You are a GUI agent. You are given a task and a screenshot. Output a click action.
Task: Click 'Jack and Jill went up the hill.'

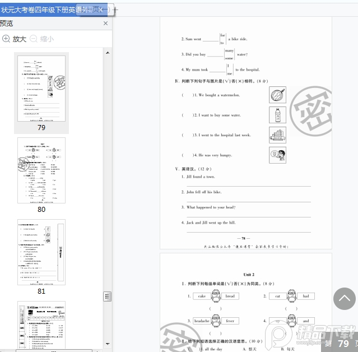click(x=211, y=223)
